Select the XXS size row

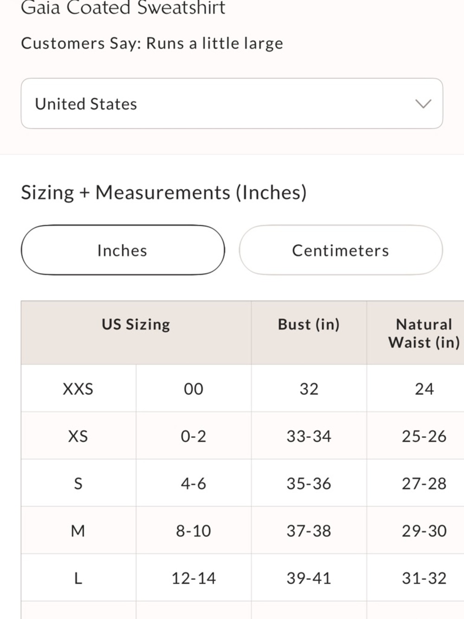pos(242,389)
